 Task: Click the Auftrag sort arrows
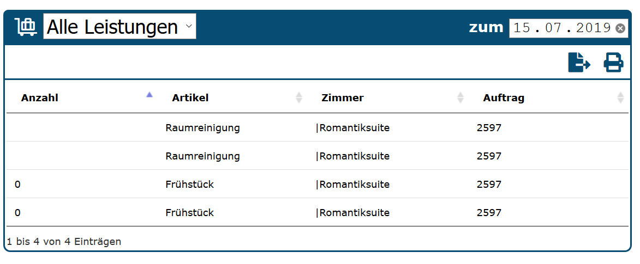620,98
